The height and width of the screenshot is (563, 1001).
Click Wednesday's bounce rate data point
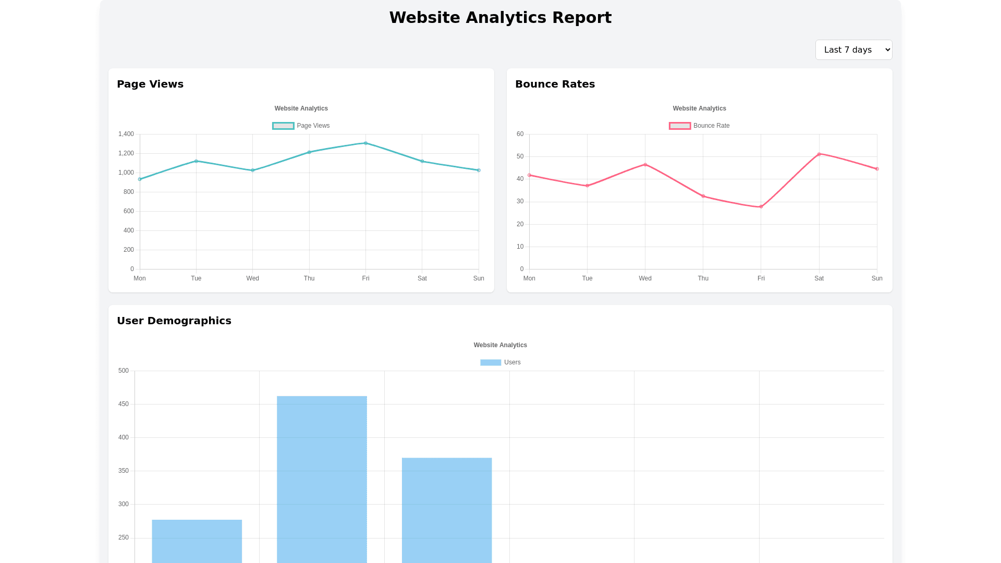click(x=645, y=165)
